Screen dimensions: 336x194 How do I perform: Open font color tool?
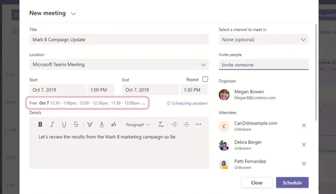pyautogui.click(x=102, y=124)
